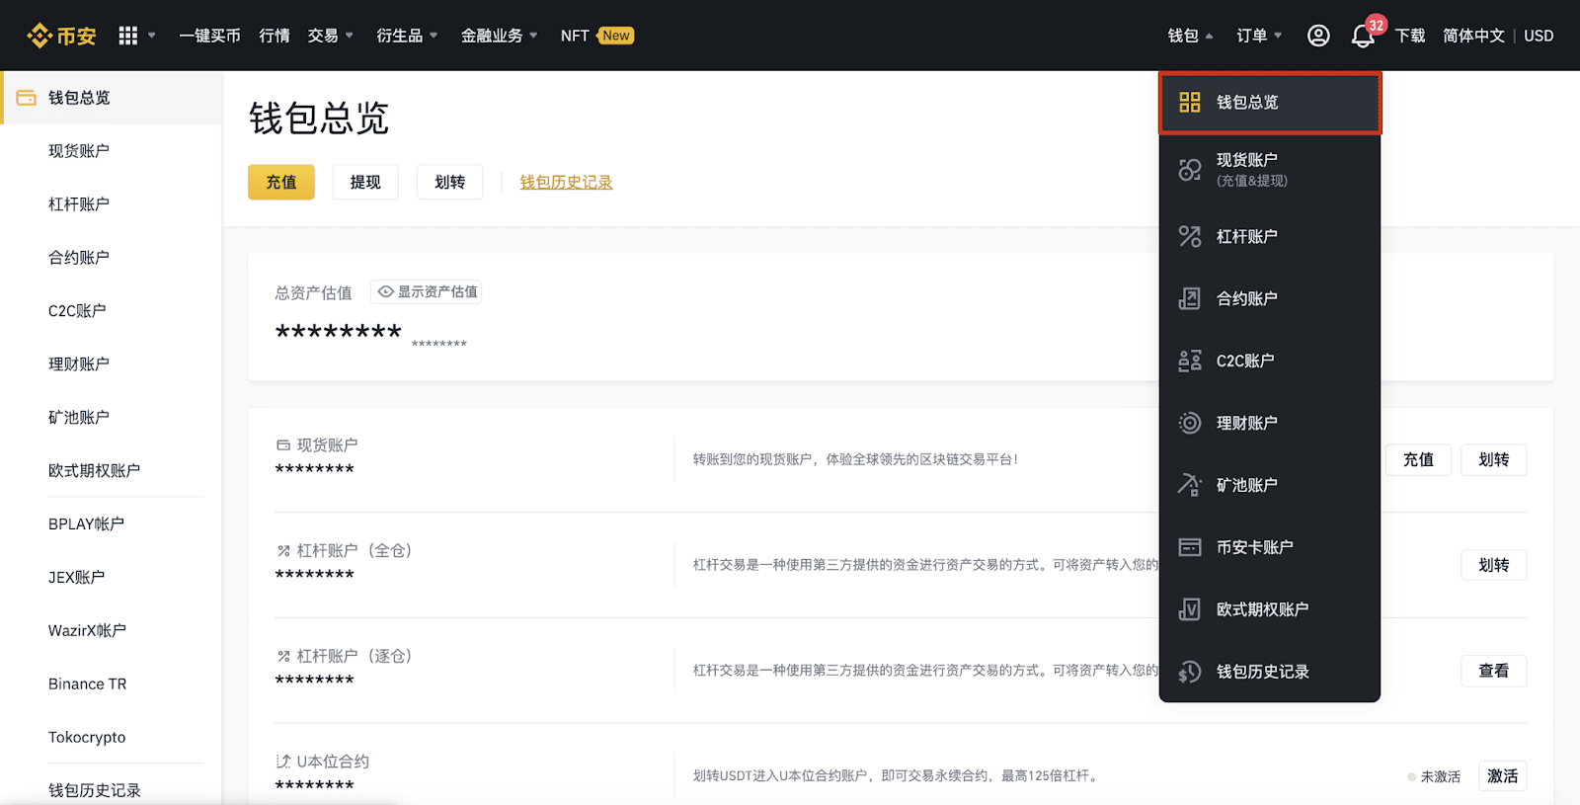
Task: Open the 简体中文 language selector
Action: point(1473,36)
